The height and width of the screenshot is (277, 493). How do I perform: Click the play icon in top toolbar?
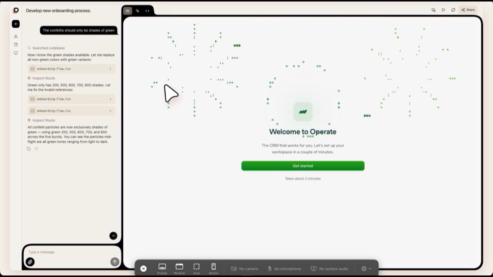click(443, 10)
